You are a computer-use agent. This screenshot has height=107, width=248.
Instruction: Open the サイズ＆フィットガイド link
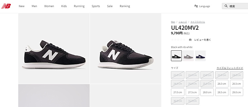point(230,68)
